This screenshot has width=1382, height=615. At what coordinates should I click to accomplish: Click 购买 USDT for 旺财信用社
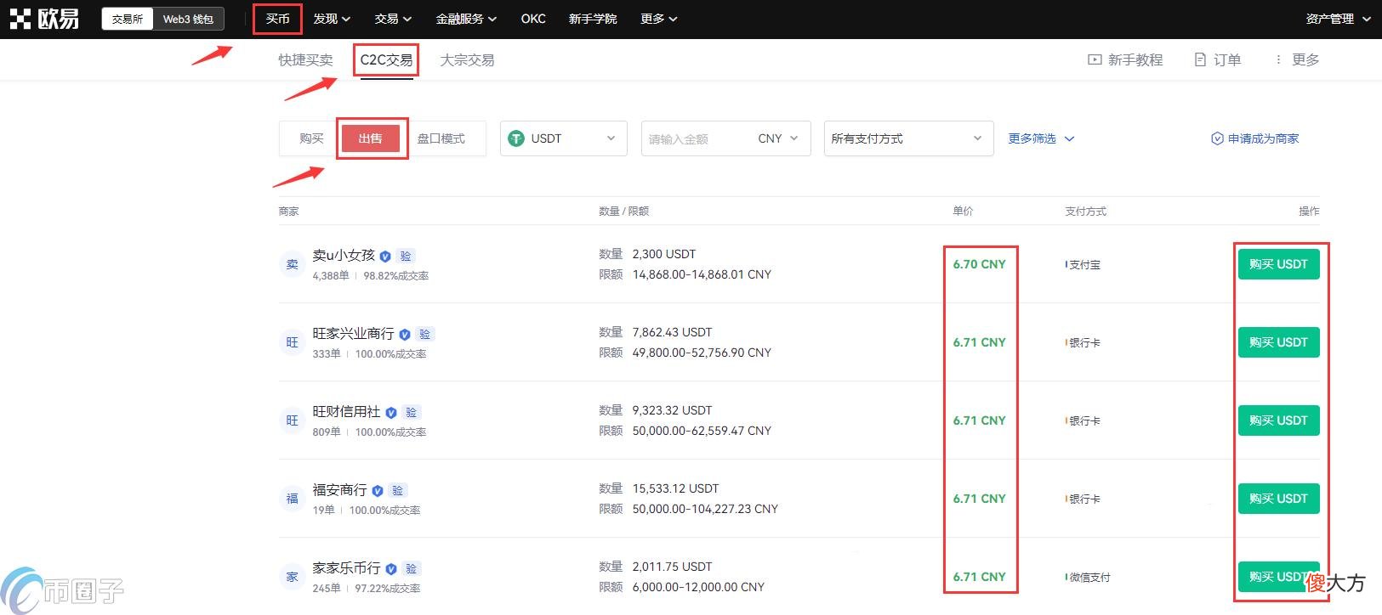click(x=1278, y=420)
